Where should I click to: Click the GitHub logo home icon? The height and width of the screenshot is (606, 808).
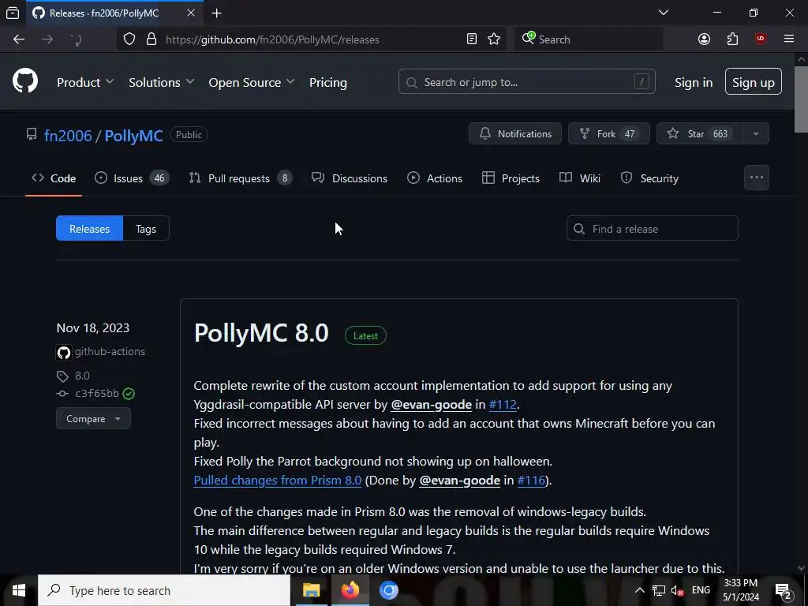pos(25,81)
